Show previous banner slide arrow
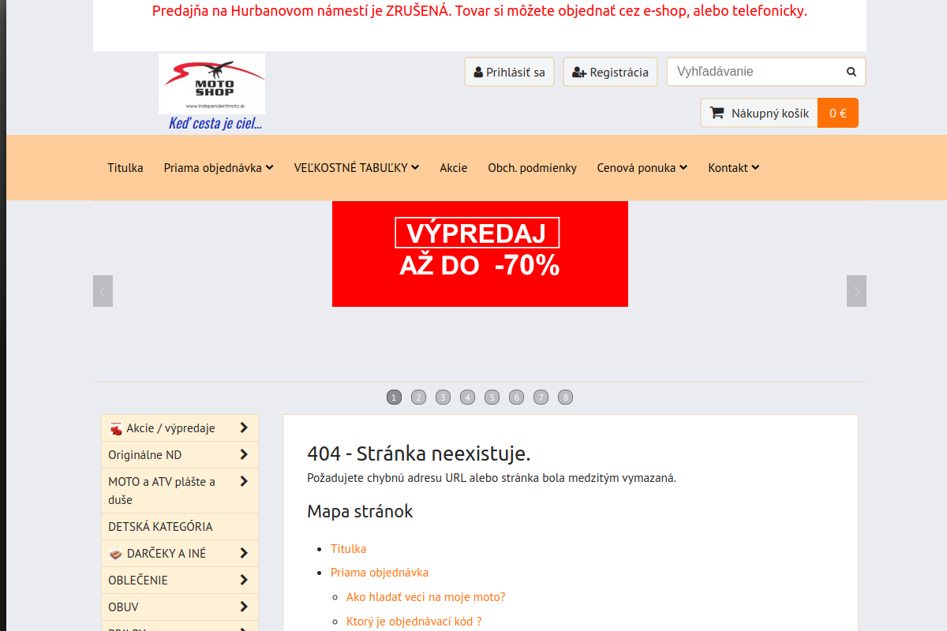This screenshot has width=947, height=631. pos(103,291)
